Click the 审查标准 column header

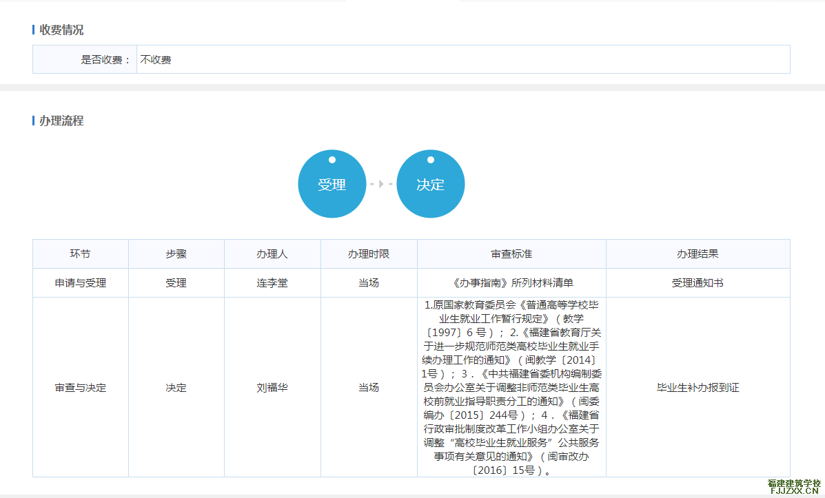pyautogui.click(x=511, y=254)
